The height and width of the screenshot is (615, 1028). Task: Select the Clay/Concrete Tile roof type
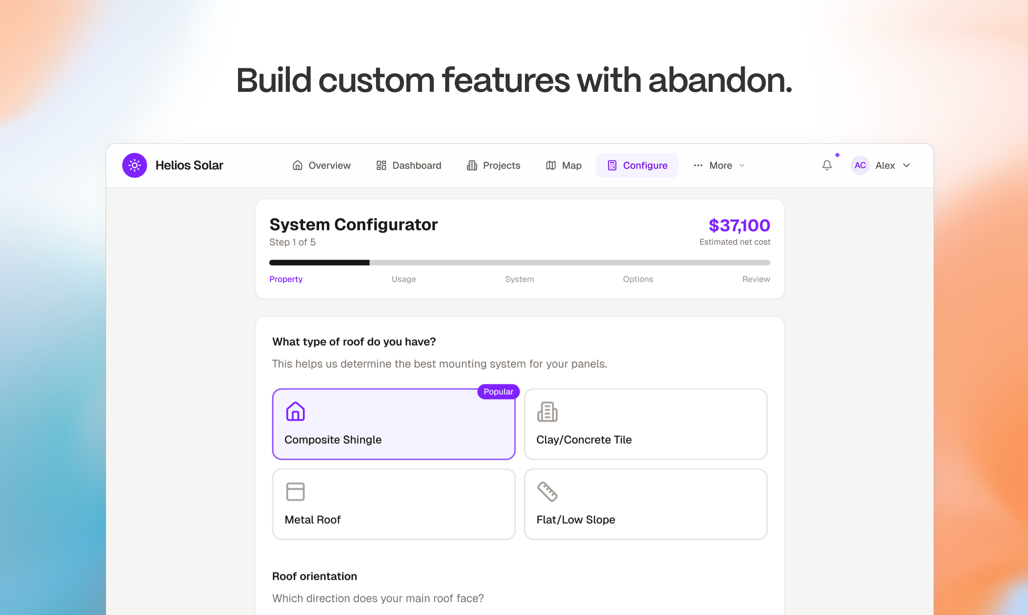point(646,424)
